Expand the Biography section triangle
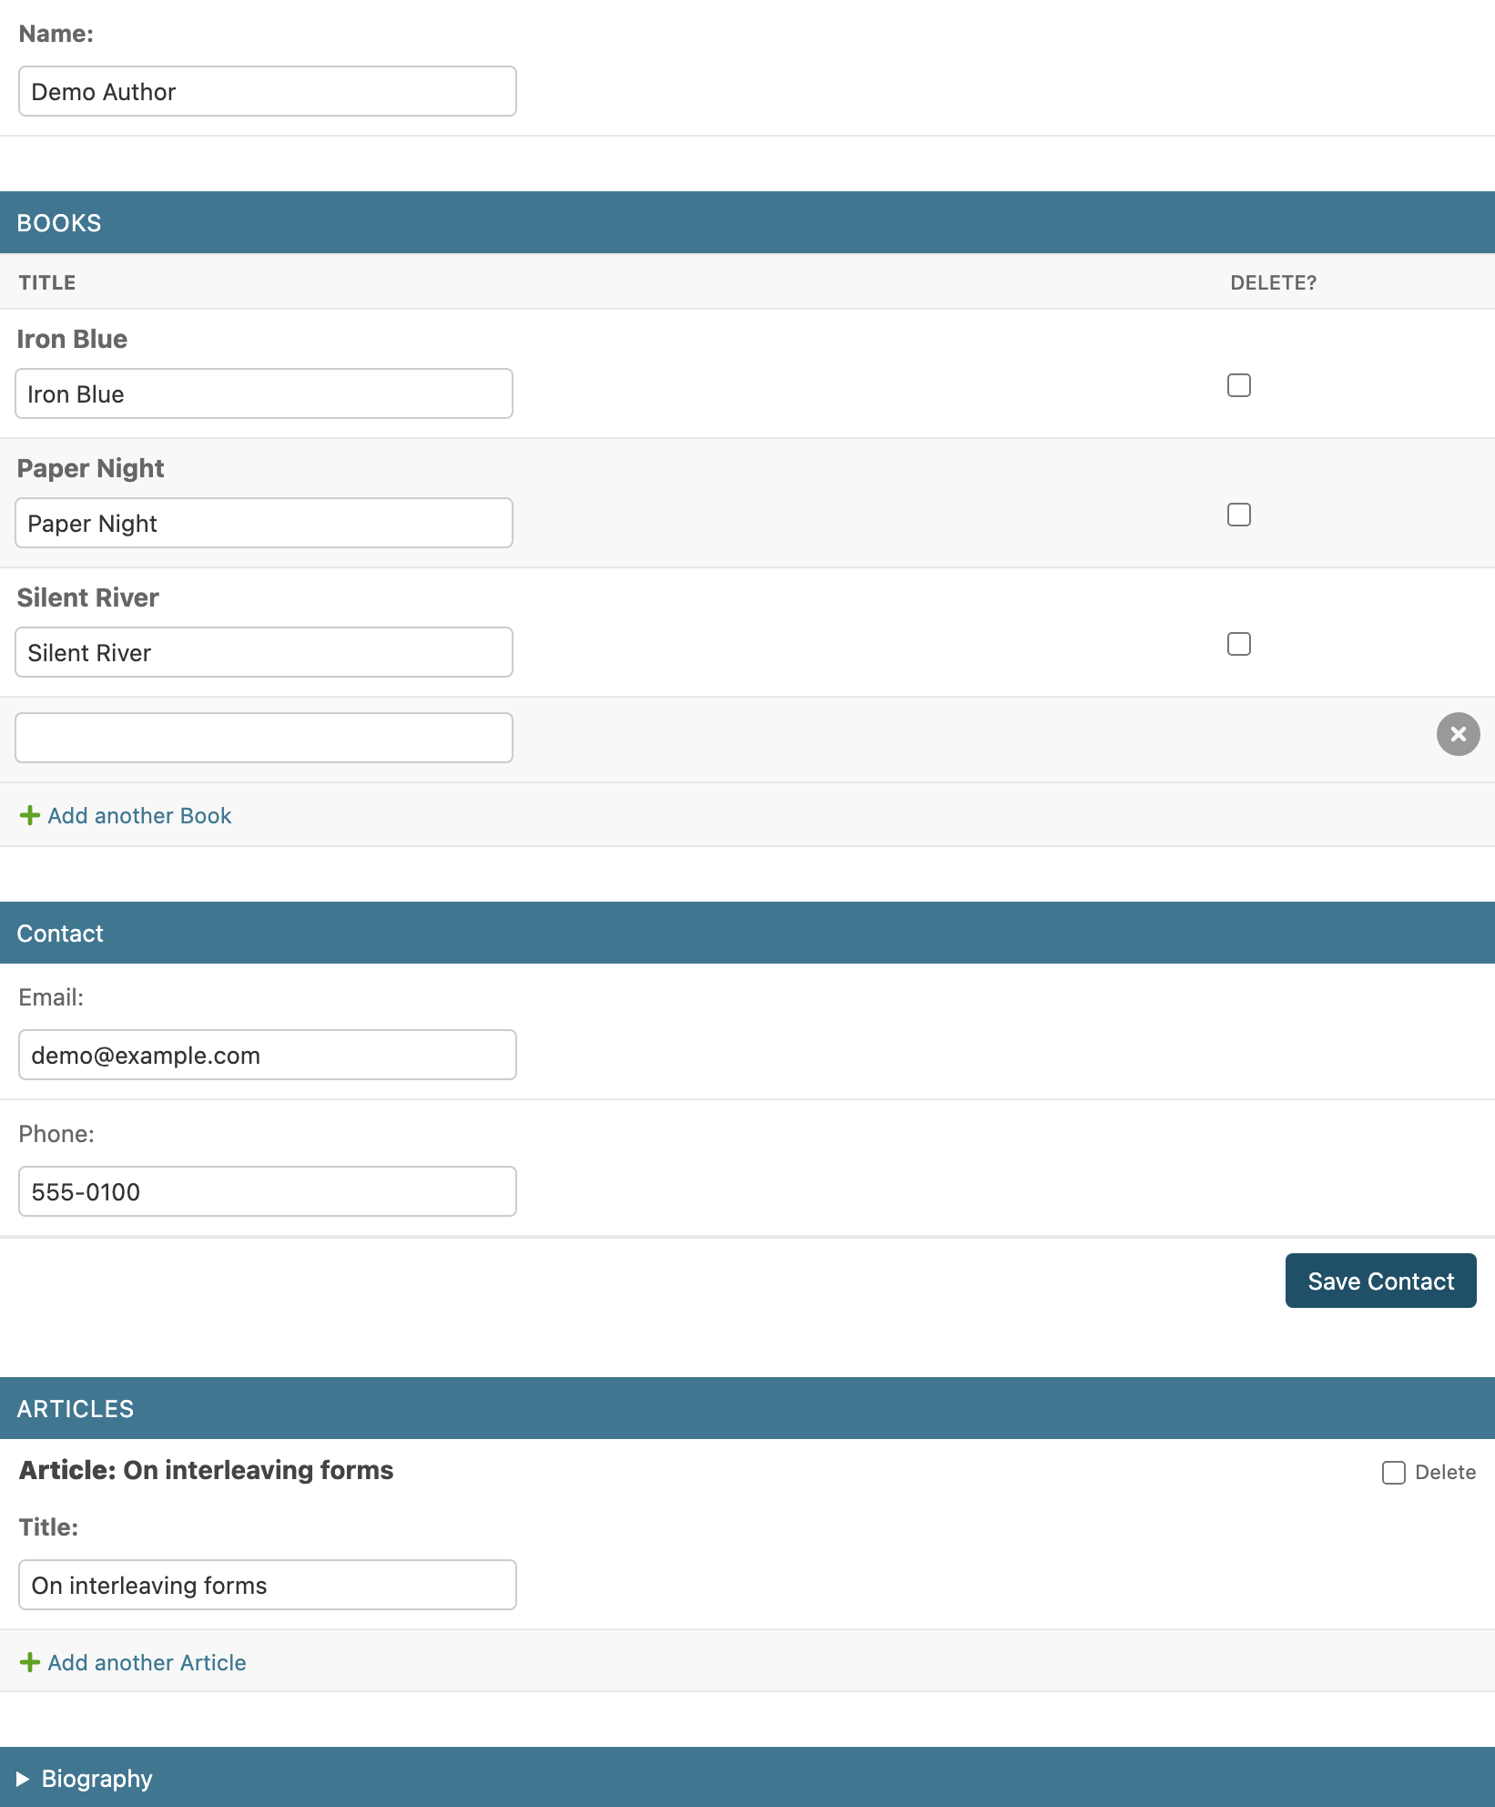This screenshot has width=1495, height=1807. 24,1778
